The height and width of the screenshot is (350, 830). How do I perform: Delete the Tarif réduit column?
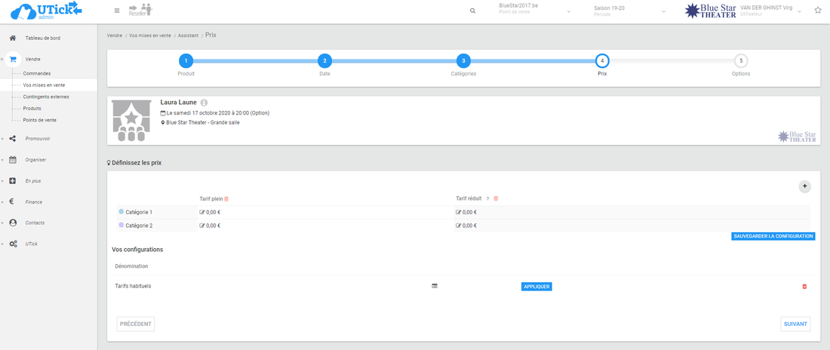(496, 198)
